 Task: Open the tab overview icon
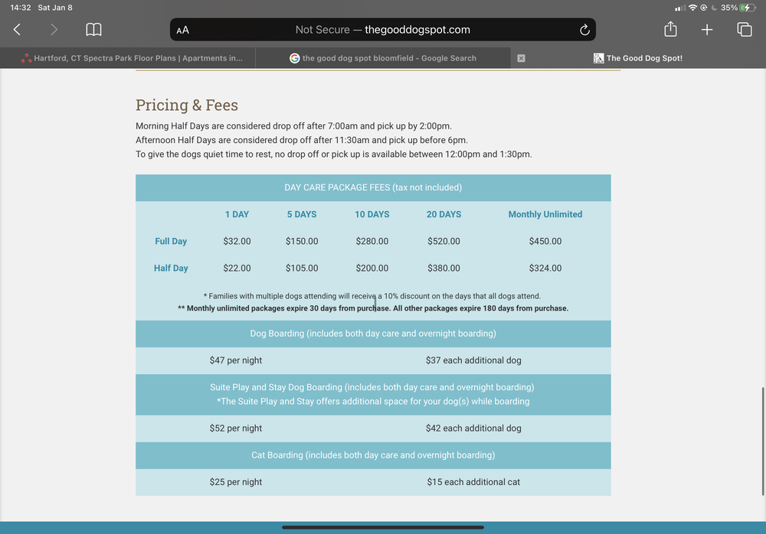744,30
